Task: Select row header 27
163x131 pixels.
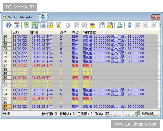Action: (x=7, y=65)
